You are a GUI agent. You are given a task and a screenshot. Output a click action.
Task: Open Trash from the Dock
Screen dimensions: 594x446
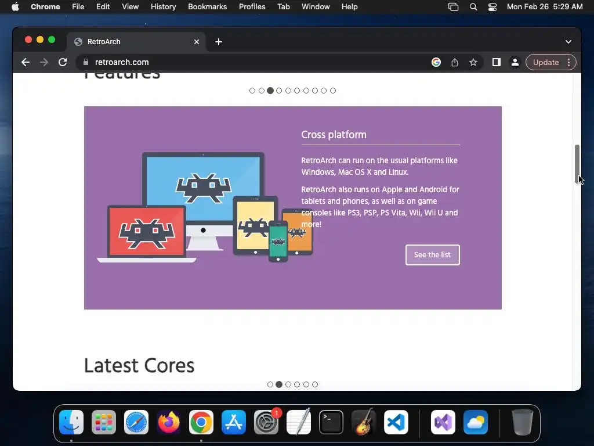tap(523, 422)
